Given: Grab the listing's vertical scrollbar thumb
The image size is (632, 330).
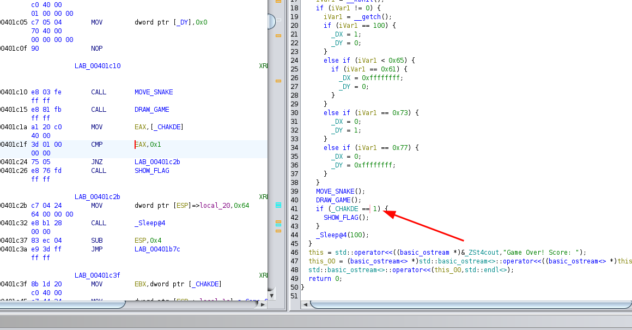Looking at the screenshot, I should pos(271,22).
